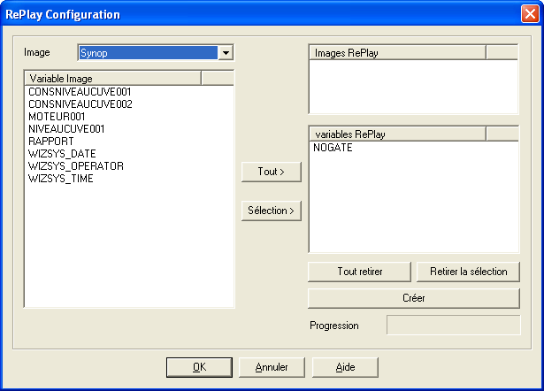Pick the RAPPORT variable
This screenshot has width=544, height=391.
[51, 142]
